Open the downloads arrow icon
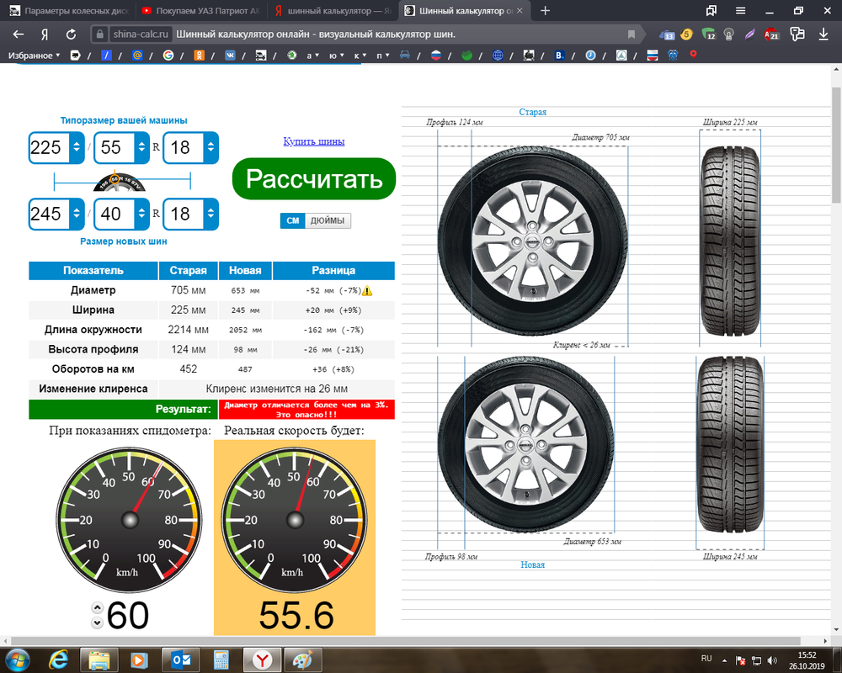Screen dimensions: 842x673 823,34
